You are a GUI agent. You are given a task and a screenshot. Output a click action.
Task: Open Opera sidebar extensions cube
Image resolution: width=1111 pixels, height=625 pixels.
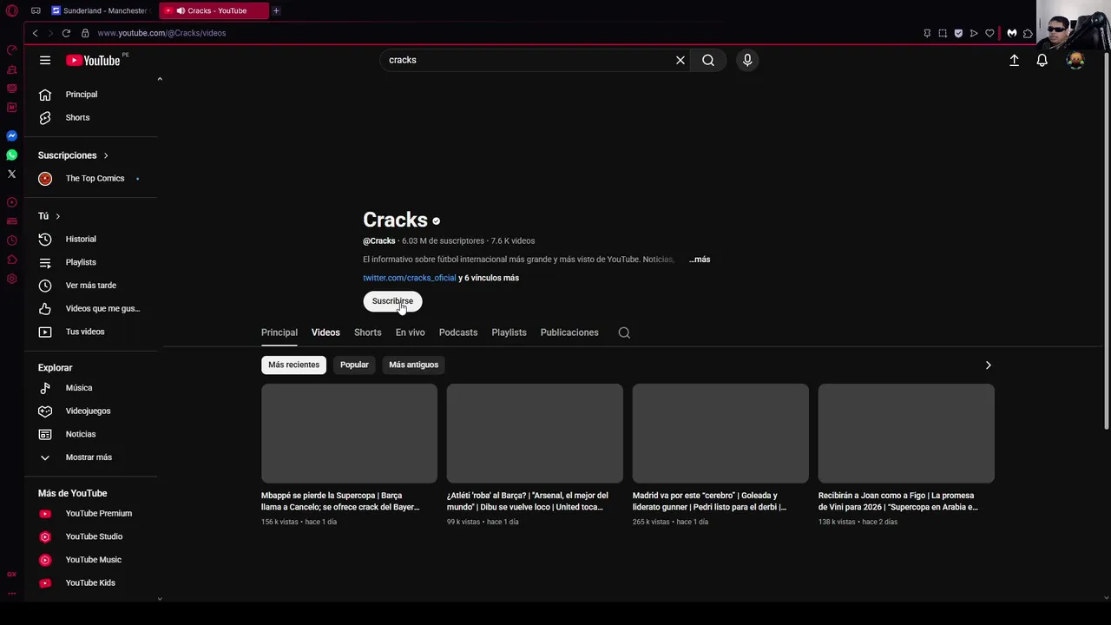click(x=11, y=260)
